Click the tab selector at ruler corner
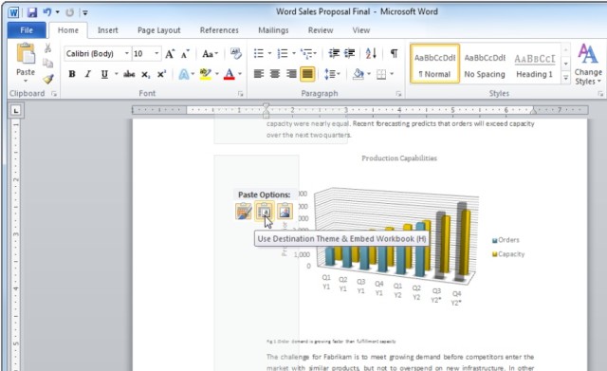 click(16, 111)
